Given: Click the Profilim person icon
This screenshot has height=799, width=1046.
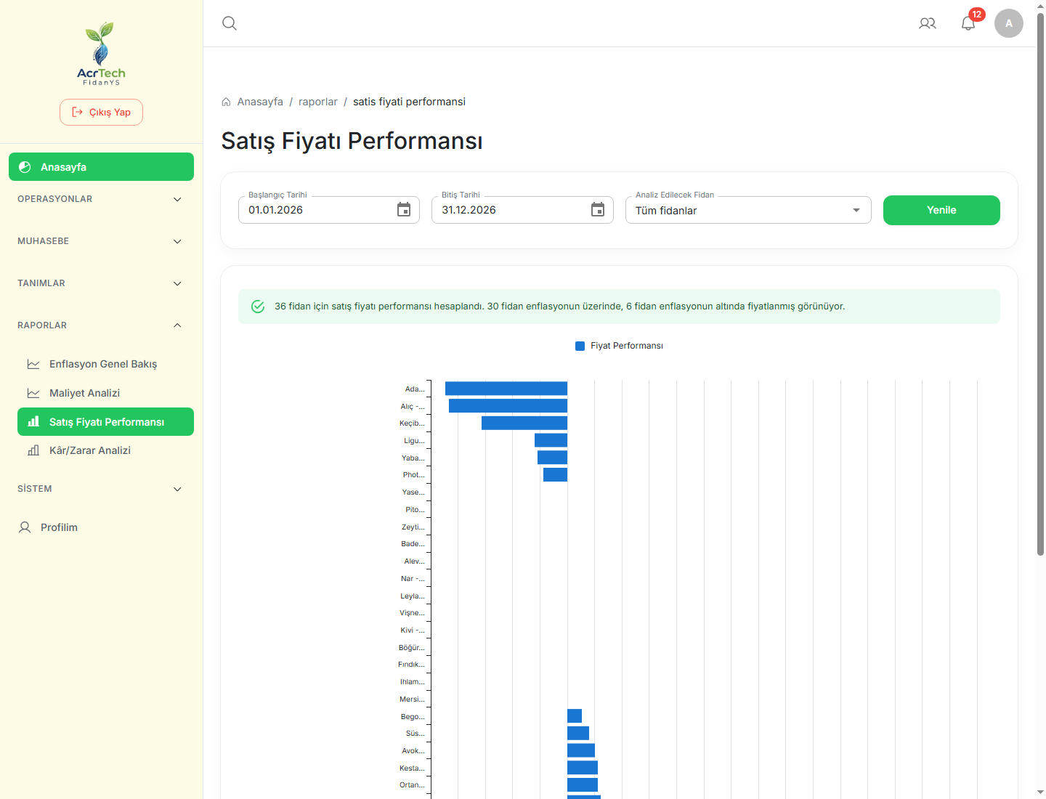Looking at the screenshot, I should point(25,527).
